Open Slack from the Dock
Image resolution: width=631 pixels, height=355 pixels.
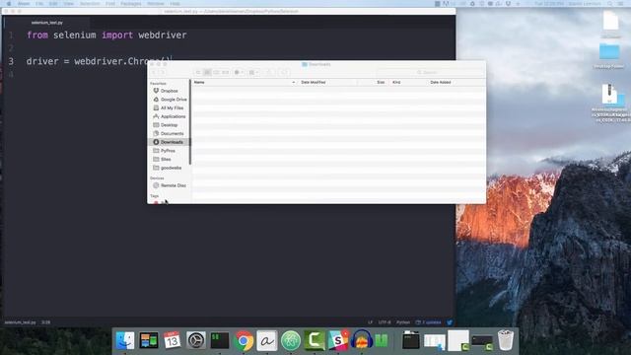click(x=338, y=340)
